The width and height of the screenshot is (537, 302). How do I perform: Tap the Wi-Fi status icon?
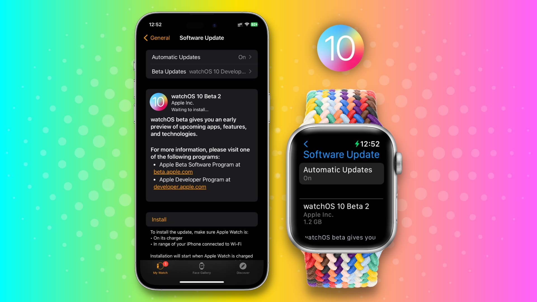coord(247,24)
